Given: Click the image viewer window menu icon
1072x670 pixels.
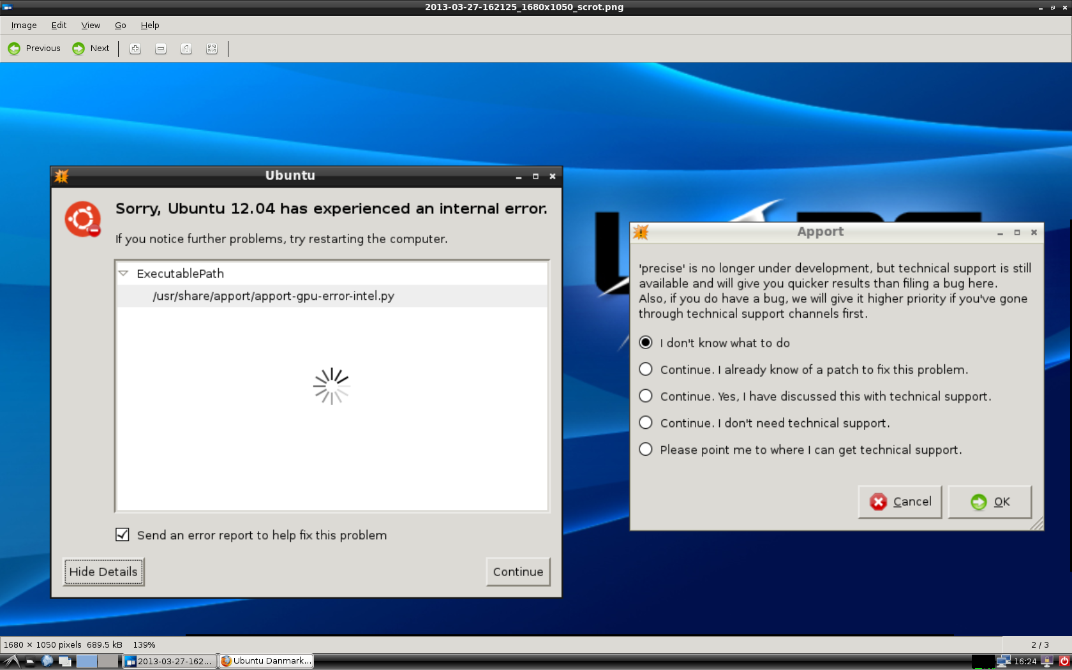Looking at the screenshot, I should pyautogui.click(x=7, y=7).
